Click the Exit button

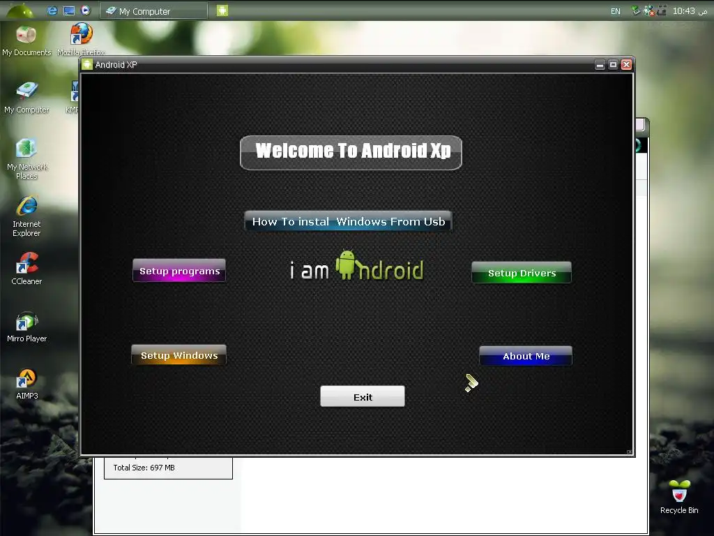click(363, 396)
